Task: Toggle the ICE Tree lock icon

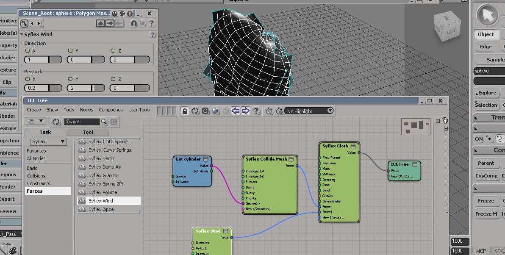Action: point(185,111)
